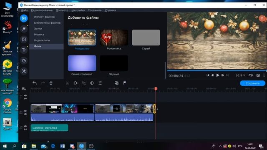Open the Сохранить menu
The width and height of the screenshot is (267, 150).
95,10
